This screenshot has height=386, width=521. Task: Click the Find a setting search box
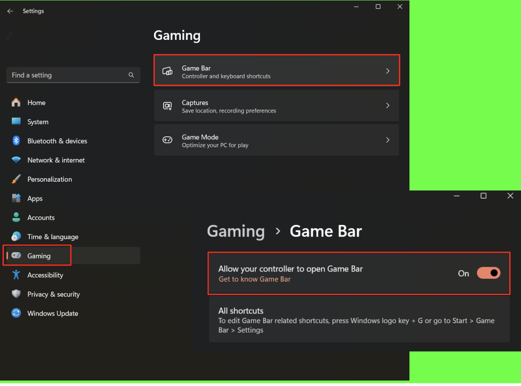tap(73, 75)
